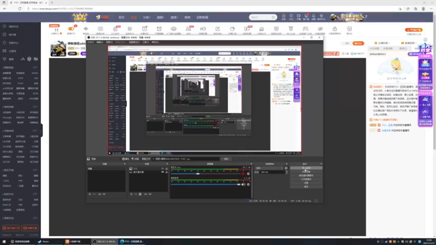The height and width of the screenshot is (245, 436).
Task: Toggle the orange switch in Douyu toolbar
Action: (71, 29)
